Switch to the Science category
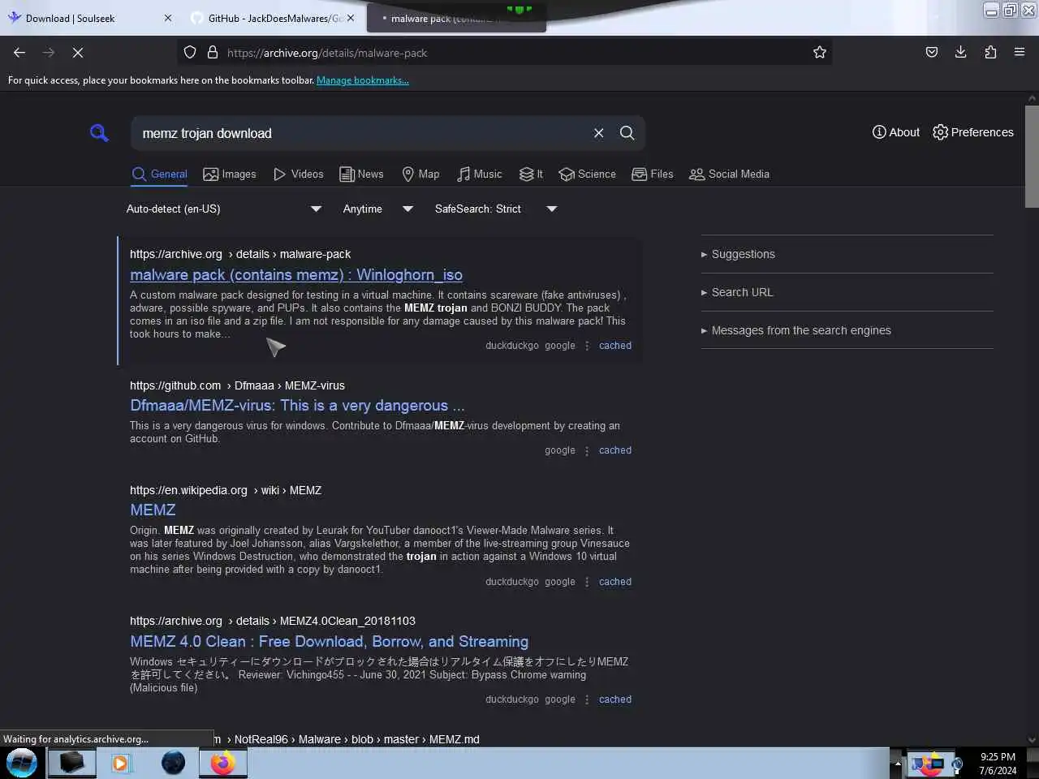 click(x=588, y=174)
